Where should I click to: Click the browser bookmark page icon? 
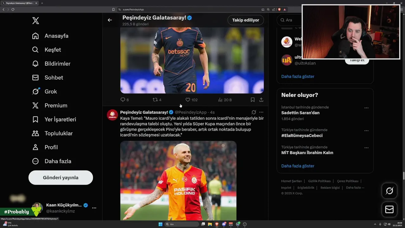point(113,9)
